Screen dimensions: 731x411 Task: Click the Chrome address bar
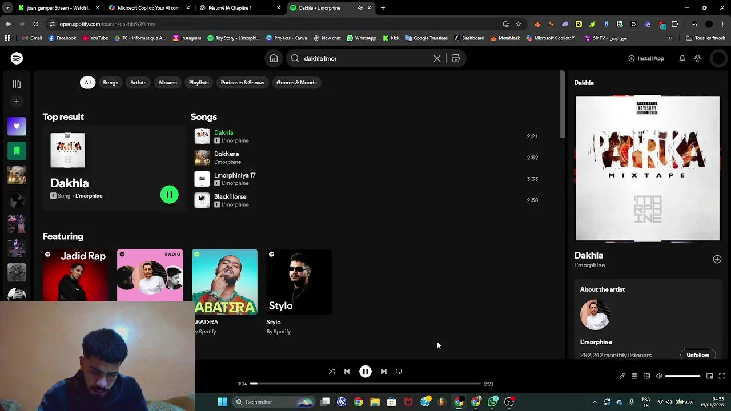[x=274, y=24]
